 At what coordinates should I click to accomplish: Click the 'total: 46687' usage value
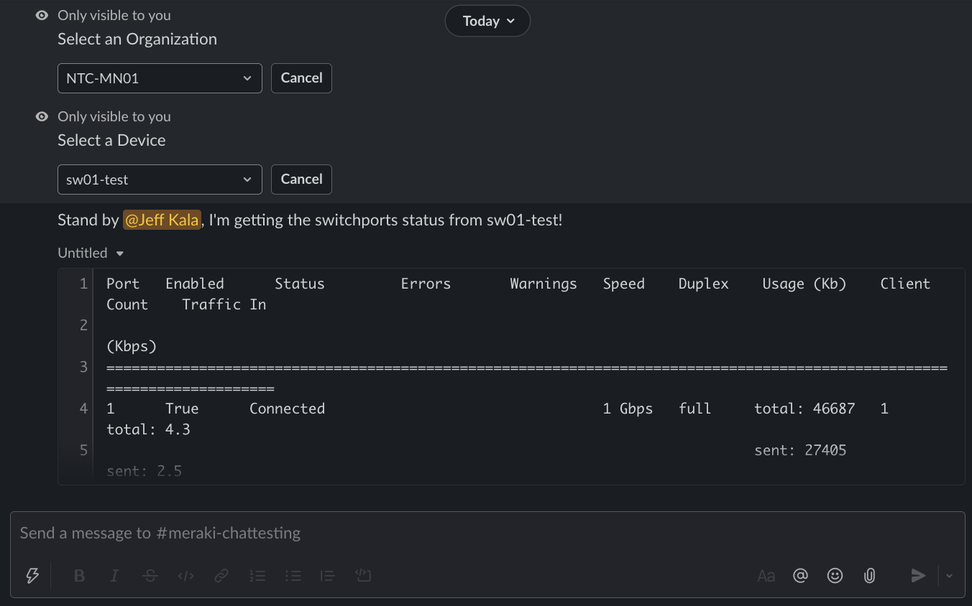pos(804,409)
